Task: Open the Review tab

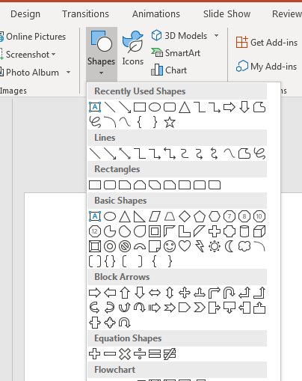Action: [287, 14]
